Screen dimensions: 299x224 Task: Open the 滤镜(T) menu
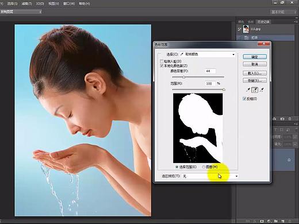(26, 3)
